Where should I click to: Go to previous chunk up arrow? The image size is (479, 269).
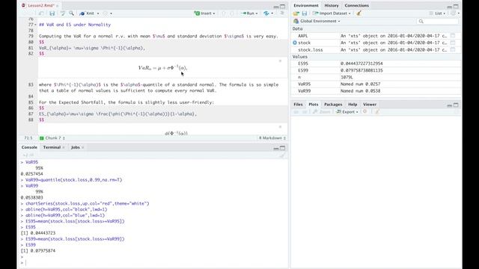tap(224, 13)
